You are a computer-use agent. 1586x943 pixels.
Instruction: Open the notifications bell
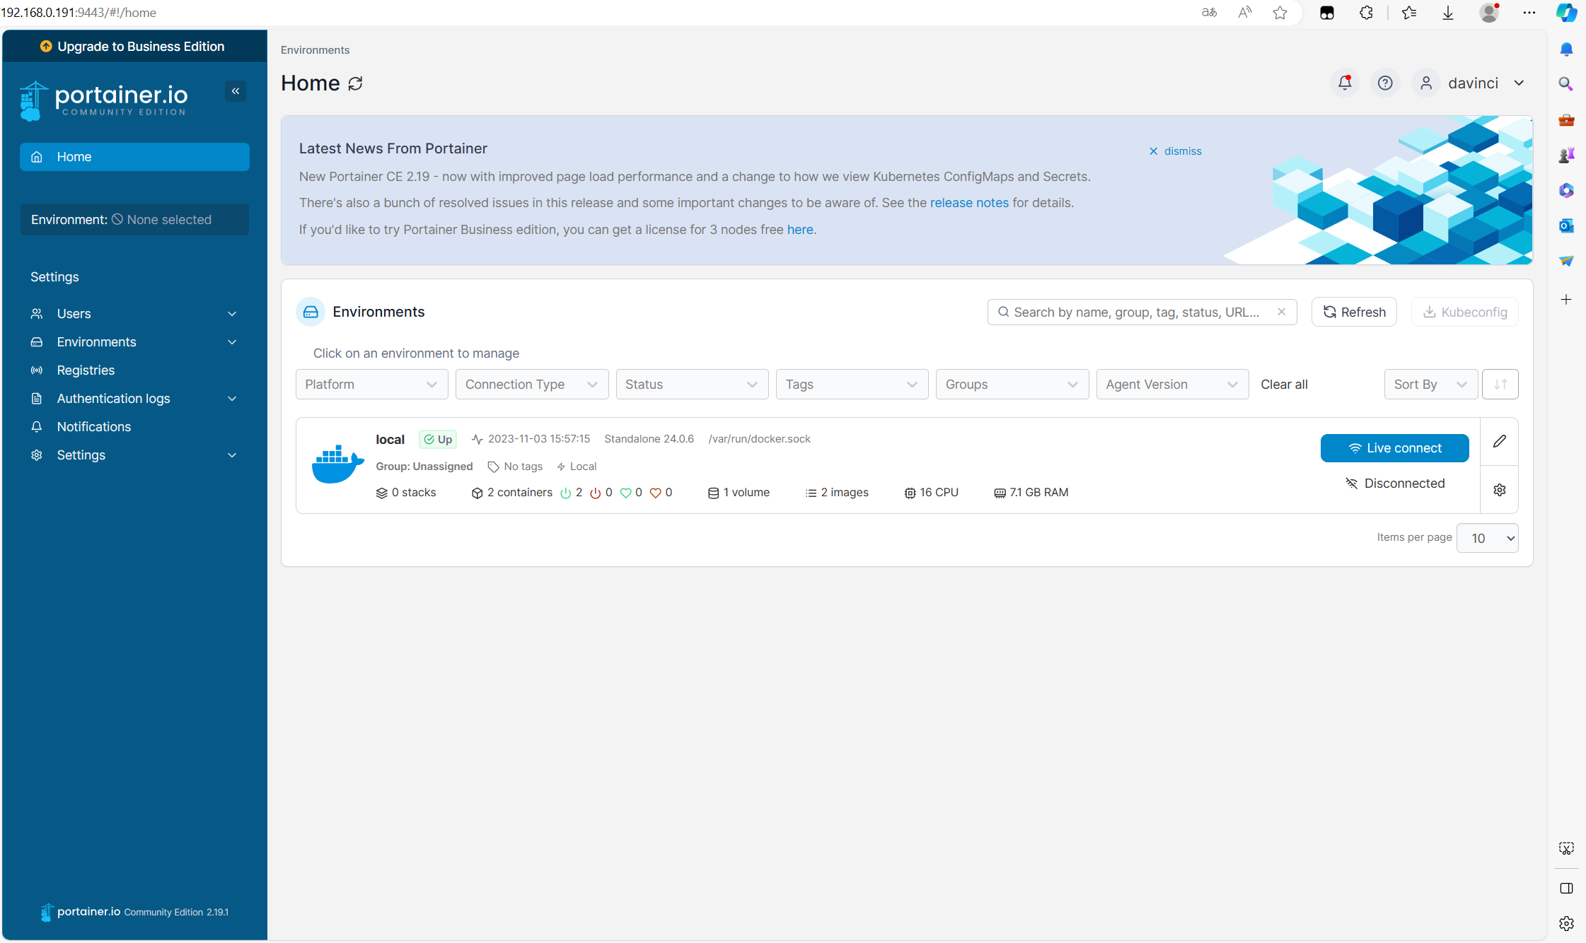(1343, 83)
